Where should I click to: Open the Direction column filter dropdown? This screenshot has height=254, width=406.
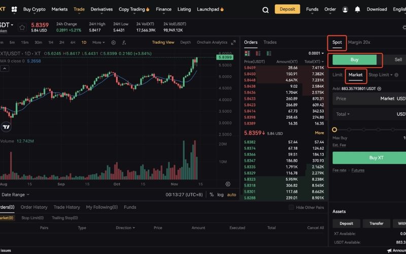125,228
